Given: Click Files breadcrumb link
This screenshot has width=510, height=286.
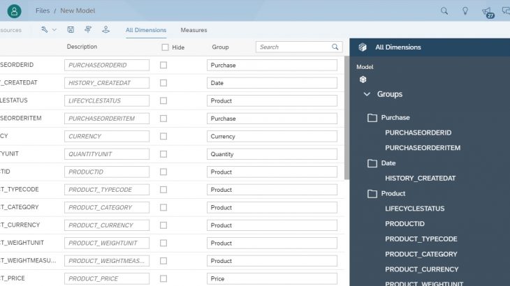Looking at the screenshot, I should coord(43,10).
